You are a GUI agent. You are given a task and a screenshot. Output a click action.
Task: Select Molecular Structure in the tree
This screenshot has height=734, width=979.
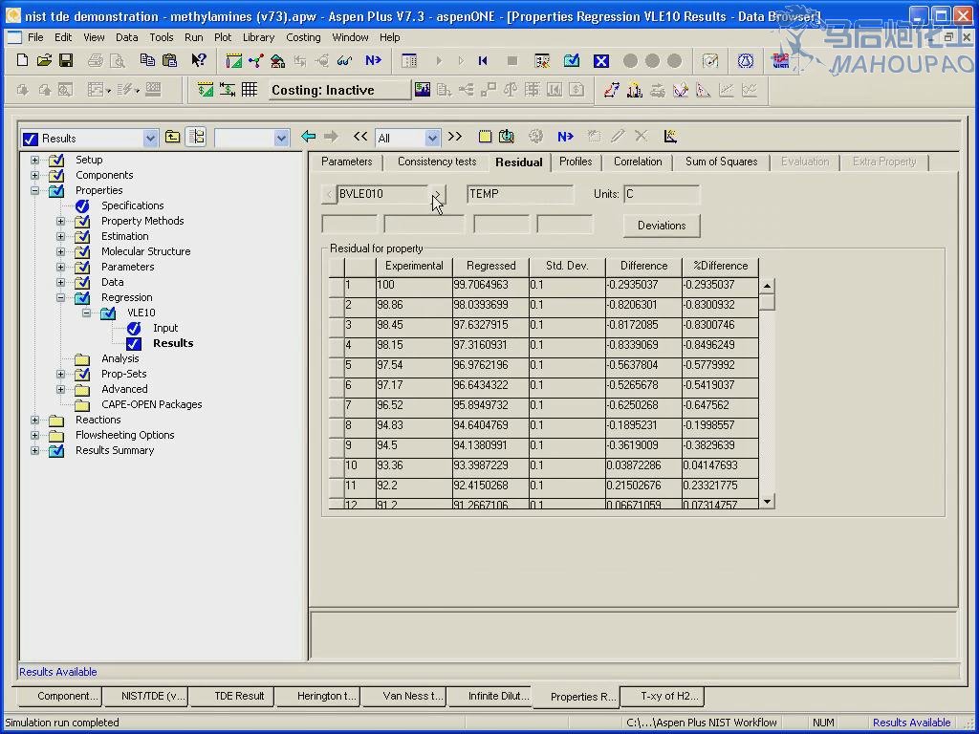pos(145,251)
